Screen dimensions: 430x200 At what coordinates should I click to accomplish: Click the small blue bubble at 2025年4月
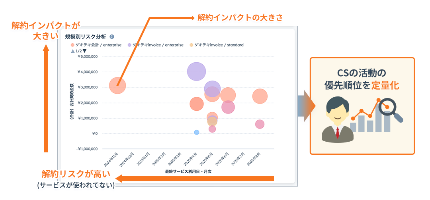(x=197, y=132)
